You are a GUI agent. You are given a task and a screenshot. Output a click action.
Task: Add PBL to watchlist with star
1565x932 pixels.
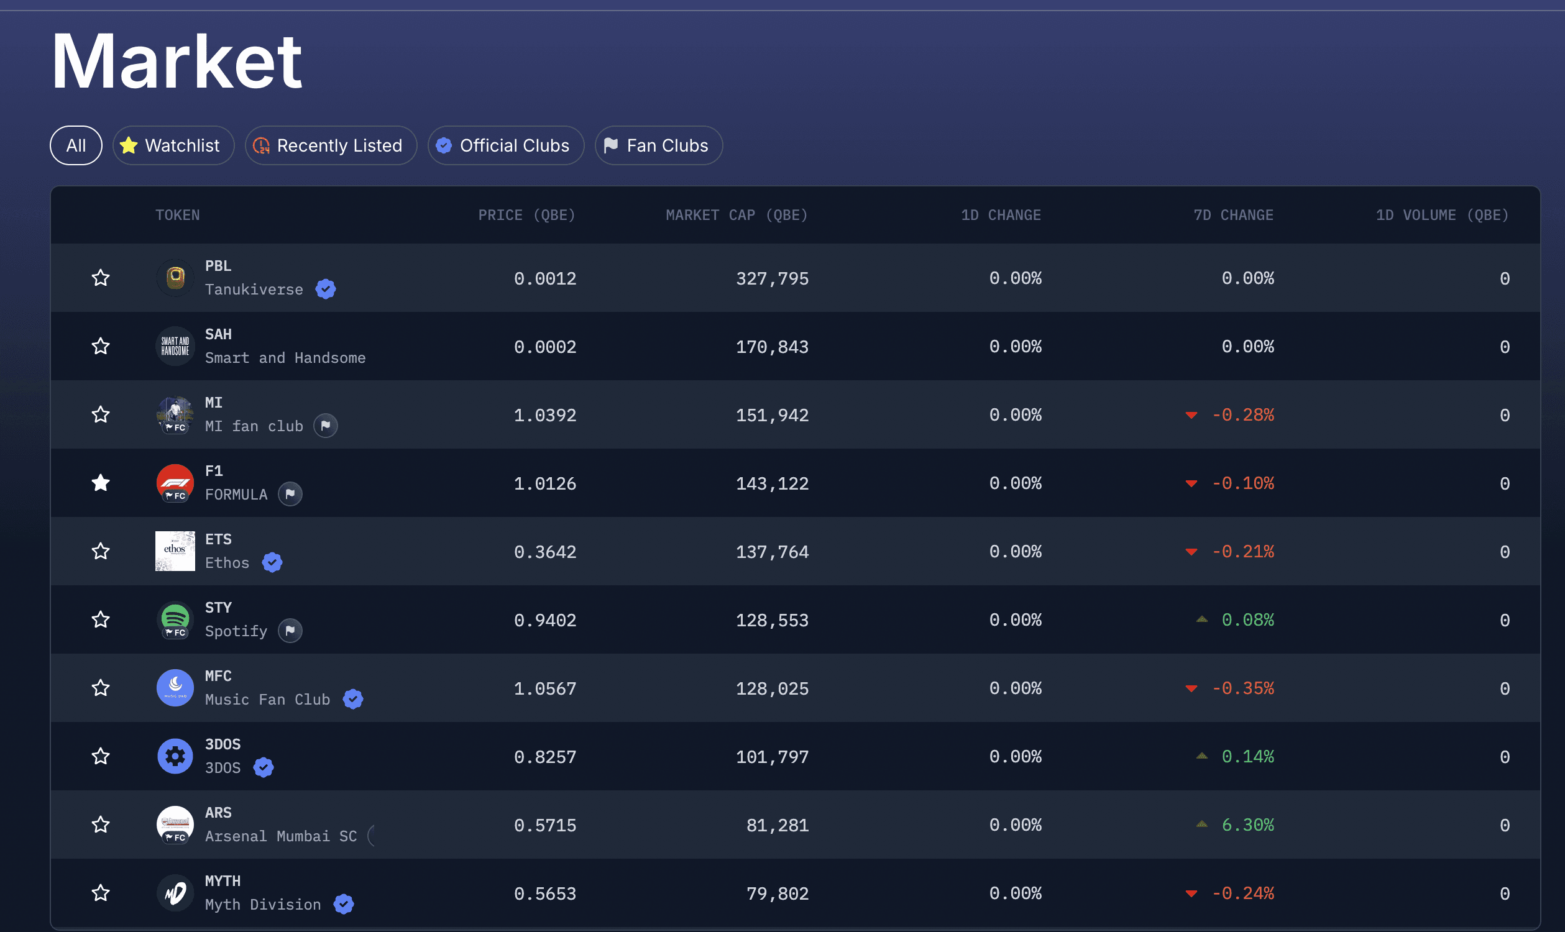101,278
